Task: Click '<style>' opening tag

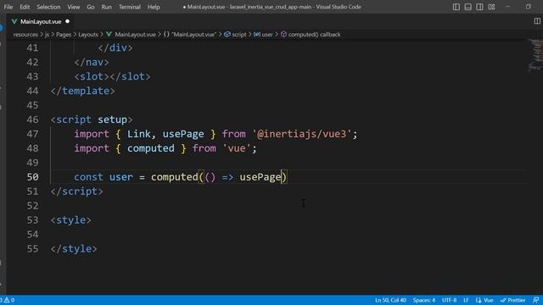Action: [71, 220]
